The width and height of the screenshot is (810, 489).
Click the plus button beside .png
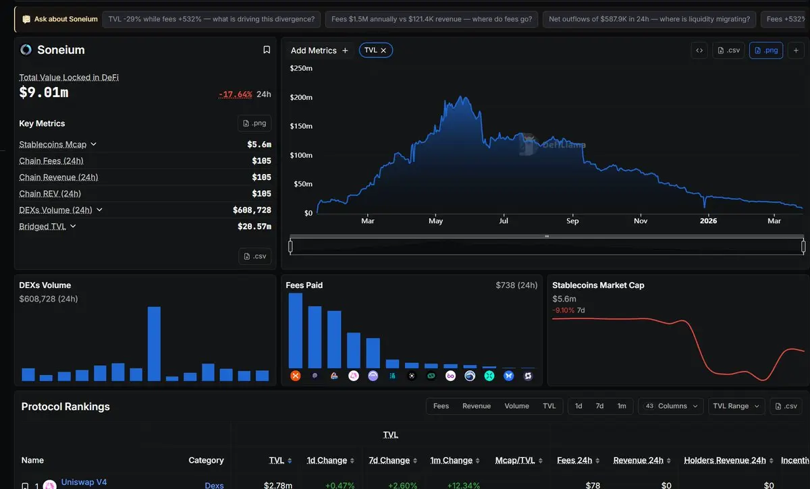tap(796, 51)
